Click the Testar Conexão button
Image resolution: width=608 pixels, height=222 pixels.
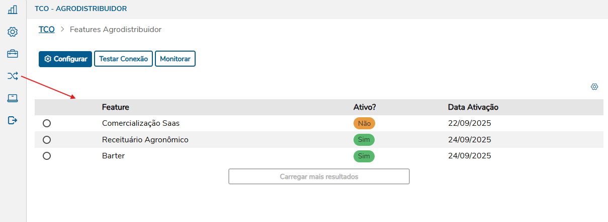[123, 59]
